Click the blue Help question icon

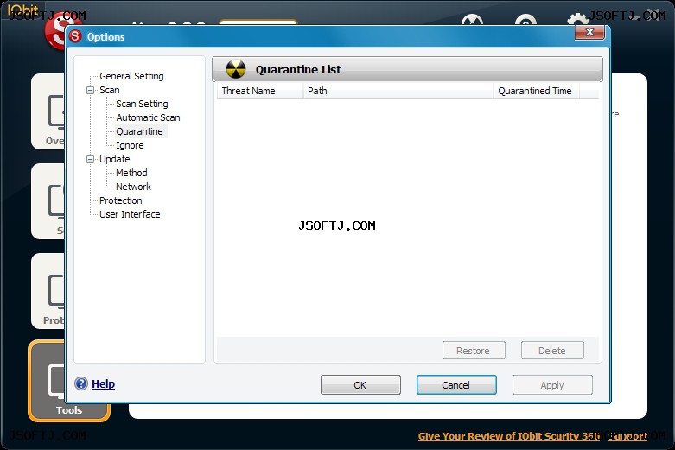81,383
